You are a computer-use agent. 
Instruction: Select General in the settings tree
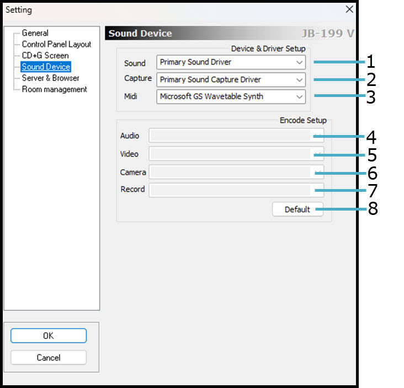pyautogui.click(x=35, y=33)
